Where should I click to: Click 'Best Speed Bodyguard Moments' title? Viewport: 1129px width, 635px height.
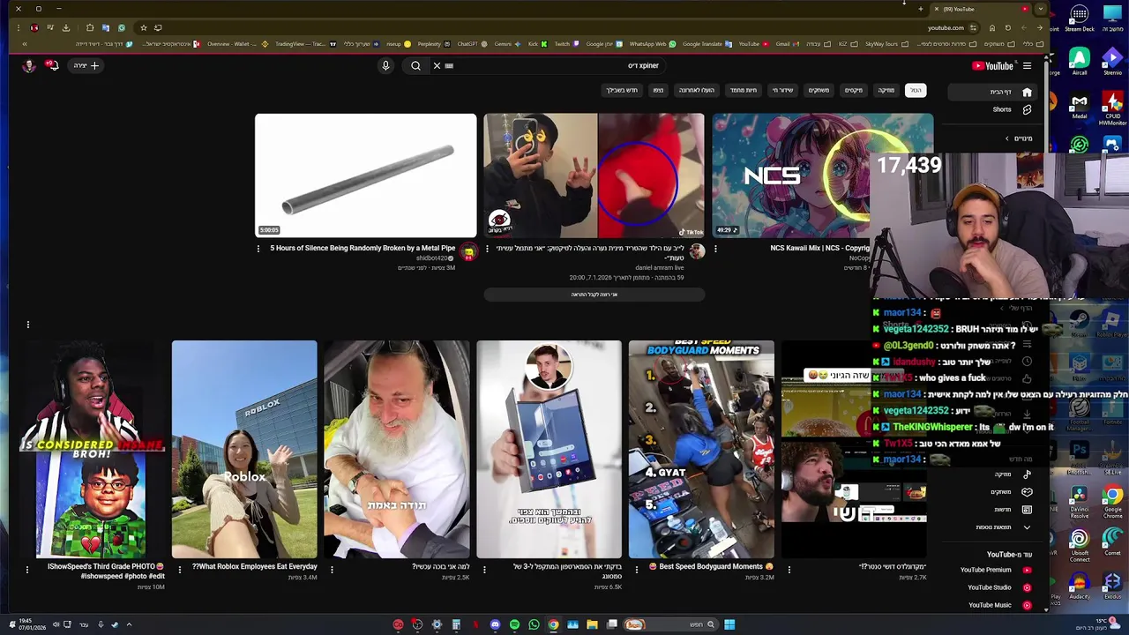[710, 566]
